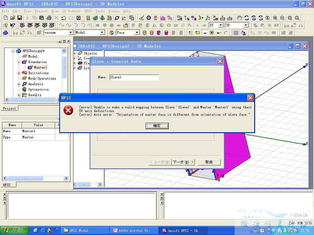Image resolution: width=314 pixels, height=235 pixels.
Task: Expand the Analysis tree node
Action: click(19, 84)
